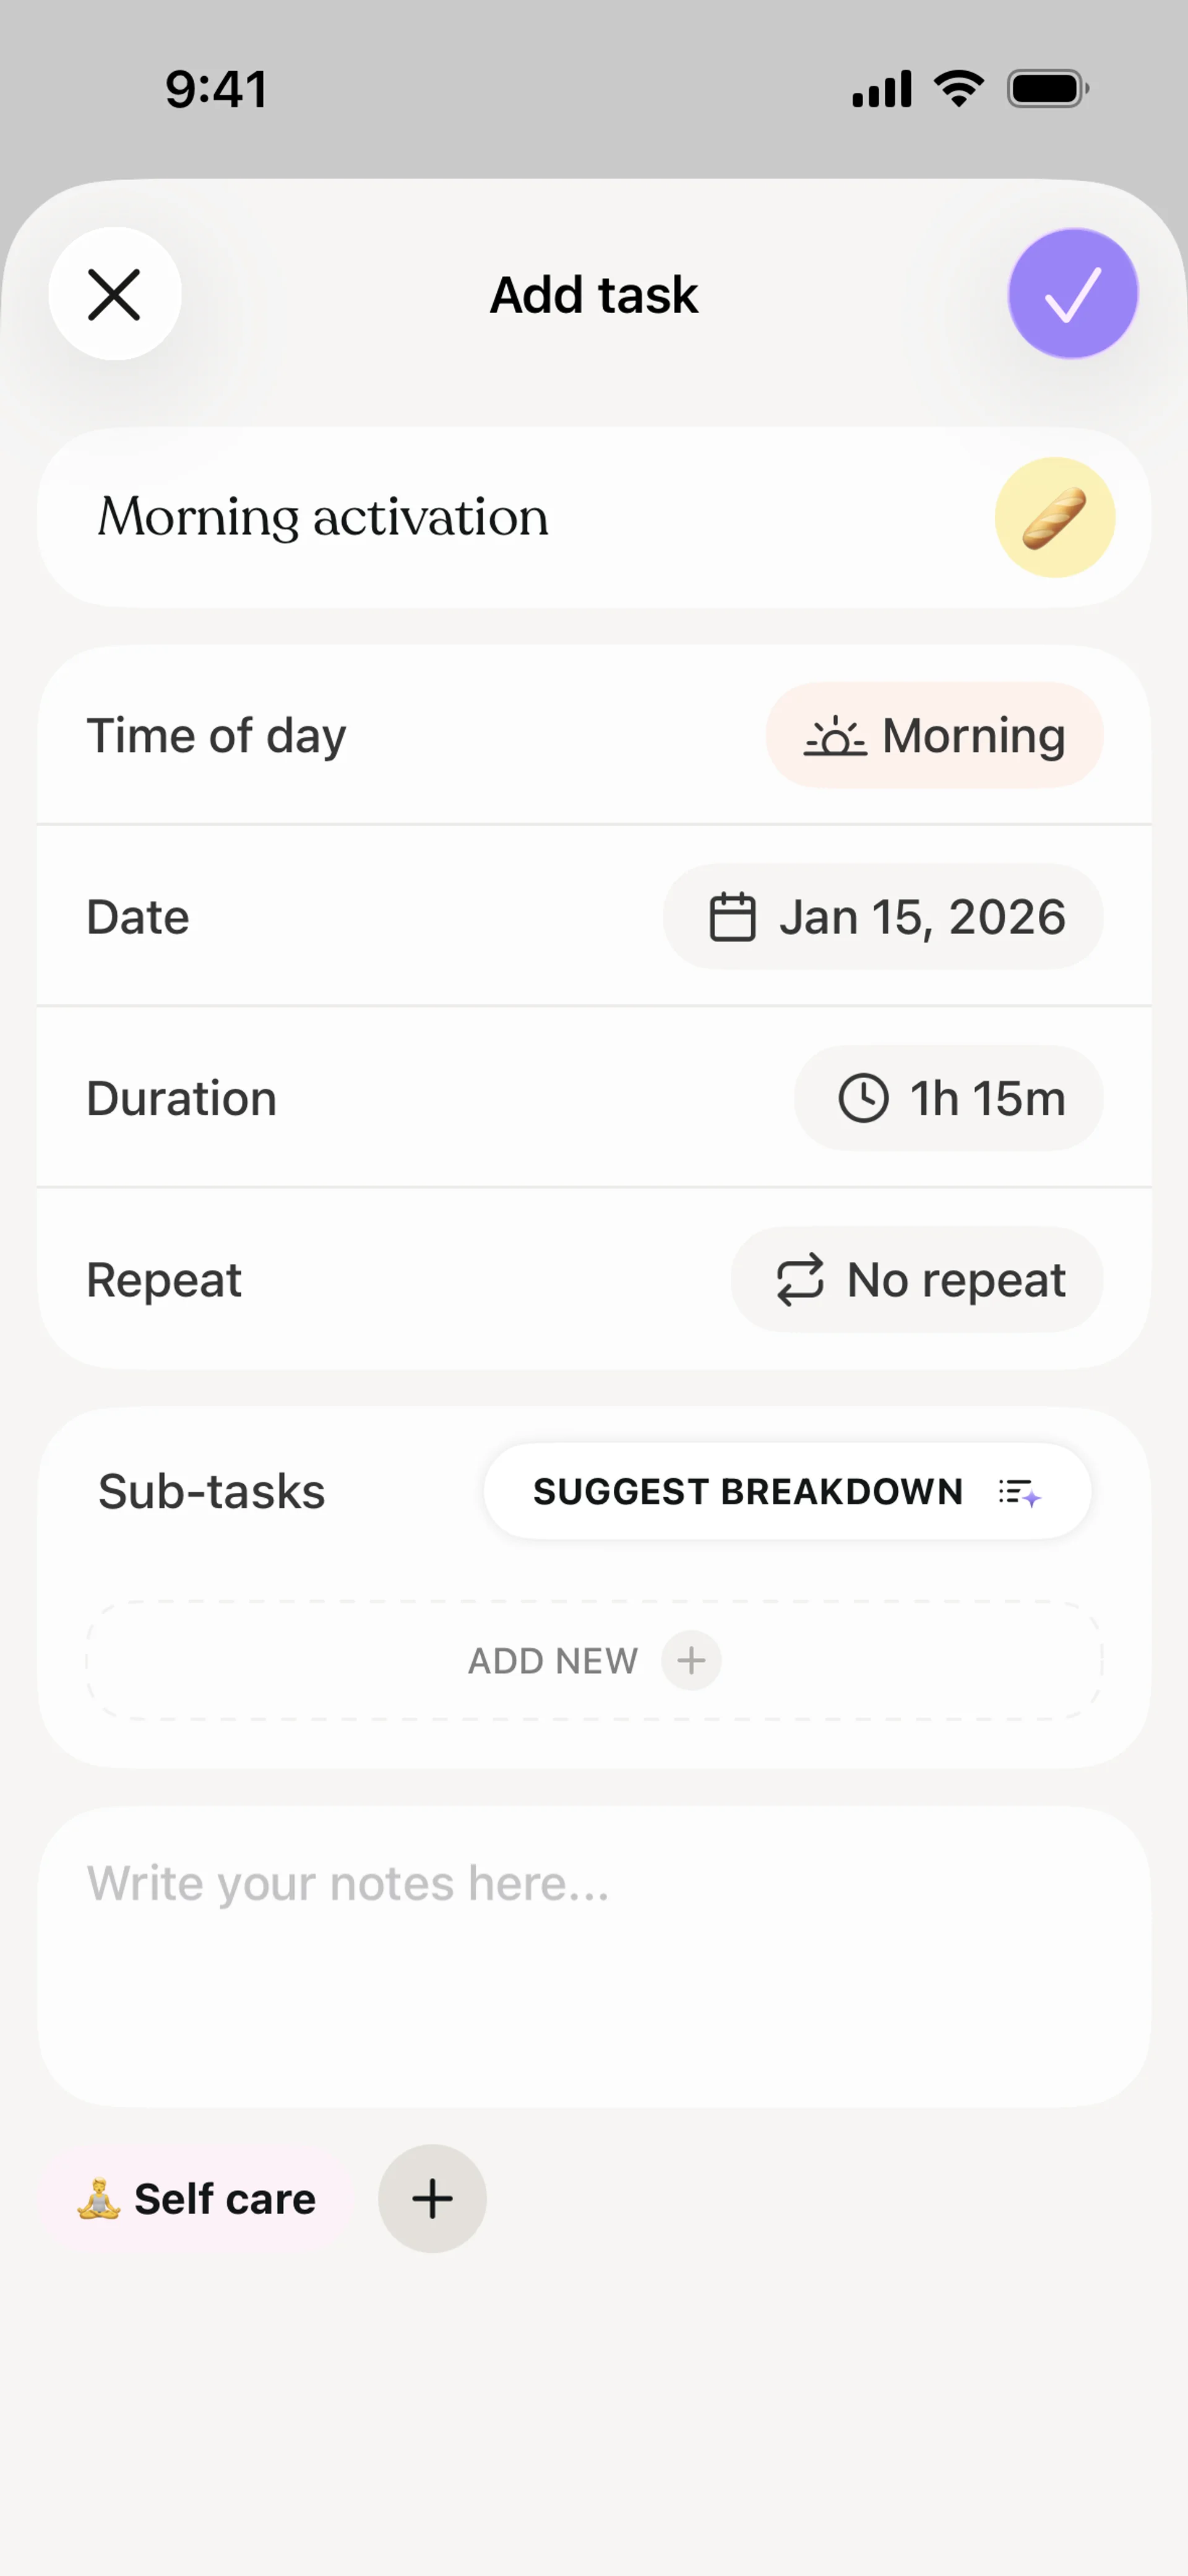Viewport: 1188px width, 2576px height.
Task: Close the Add task sheet
Action: click(x=115, y=294)
